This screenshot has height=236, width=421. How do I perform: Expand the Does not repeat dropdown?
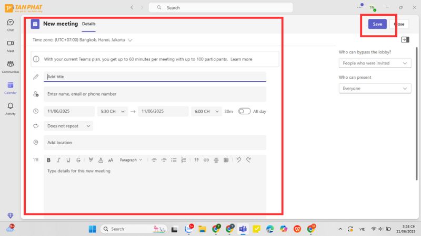point(68,126)
